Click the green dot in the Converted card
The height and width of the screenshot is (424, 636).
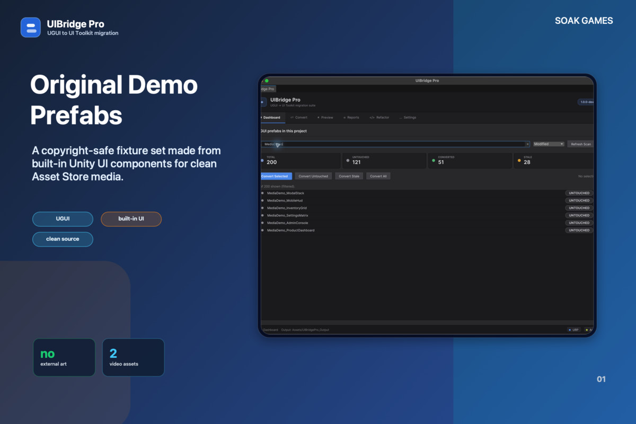(x=434, y=160)
